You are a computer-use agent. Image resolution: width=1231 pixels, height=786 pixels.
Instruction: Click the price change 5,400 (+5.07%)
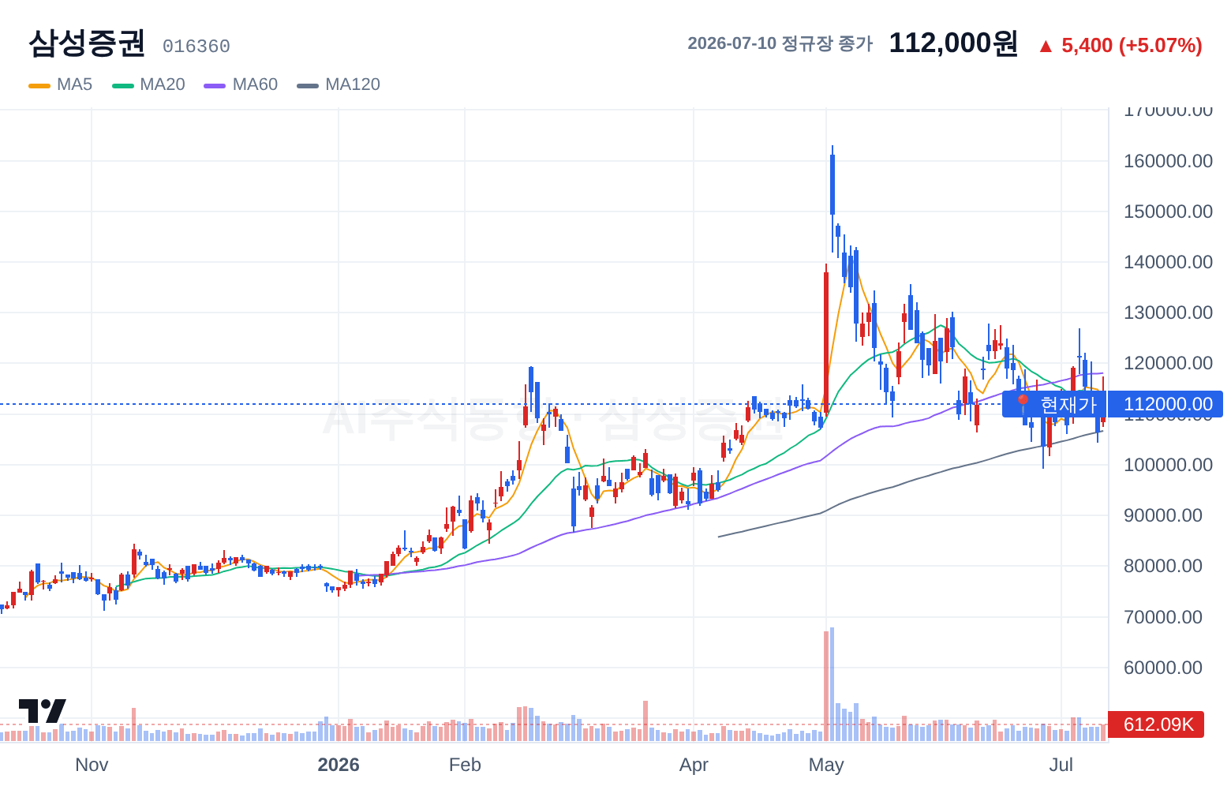point(1132,46)
